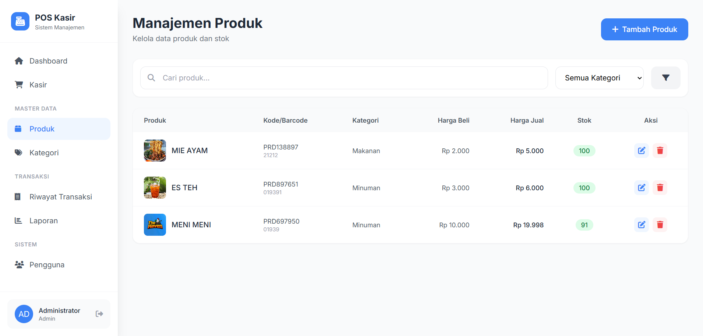Click the logout icon beside Administrator
The height and width of the screenshot is (336, 703).
(99, 314)
